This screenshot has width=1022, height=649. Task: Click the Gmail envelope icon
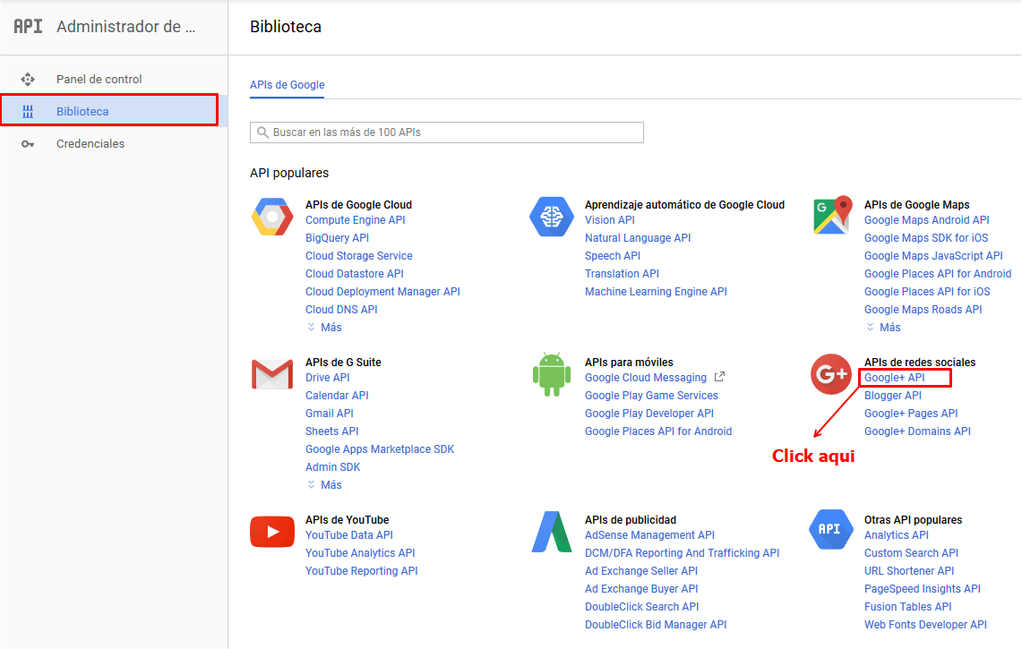(271, 374)
